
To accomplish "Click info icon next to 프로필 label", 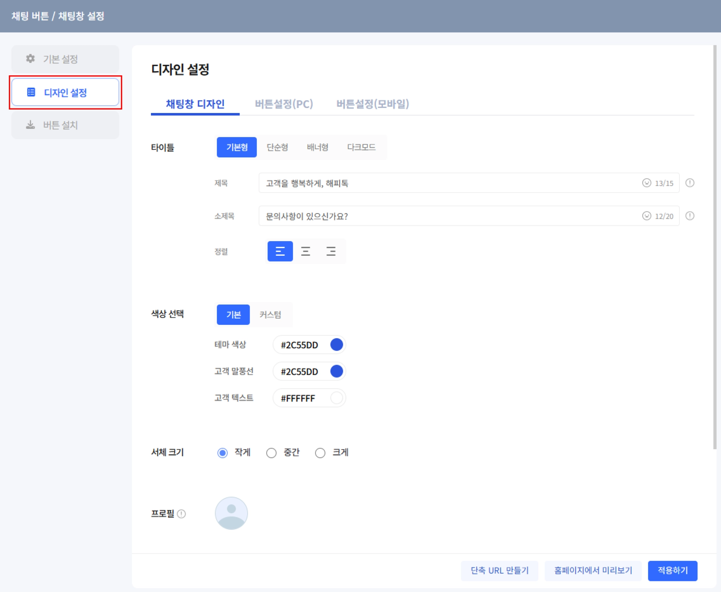I will coord(181,514).
